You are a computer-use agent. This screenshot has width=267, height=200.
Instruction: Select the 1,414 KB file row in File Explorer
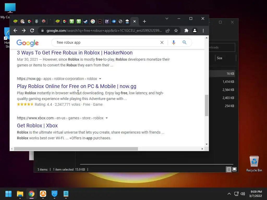pyautogui.click(x=222, y=82)
